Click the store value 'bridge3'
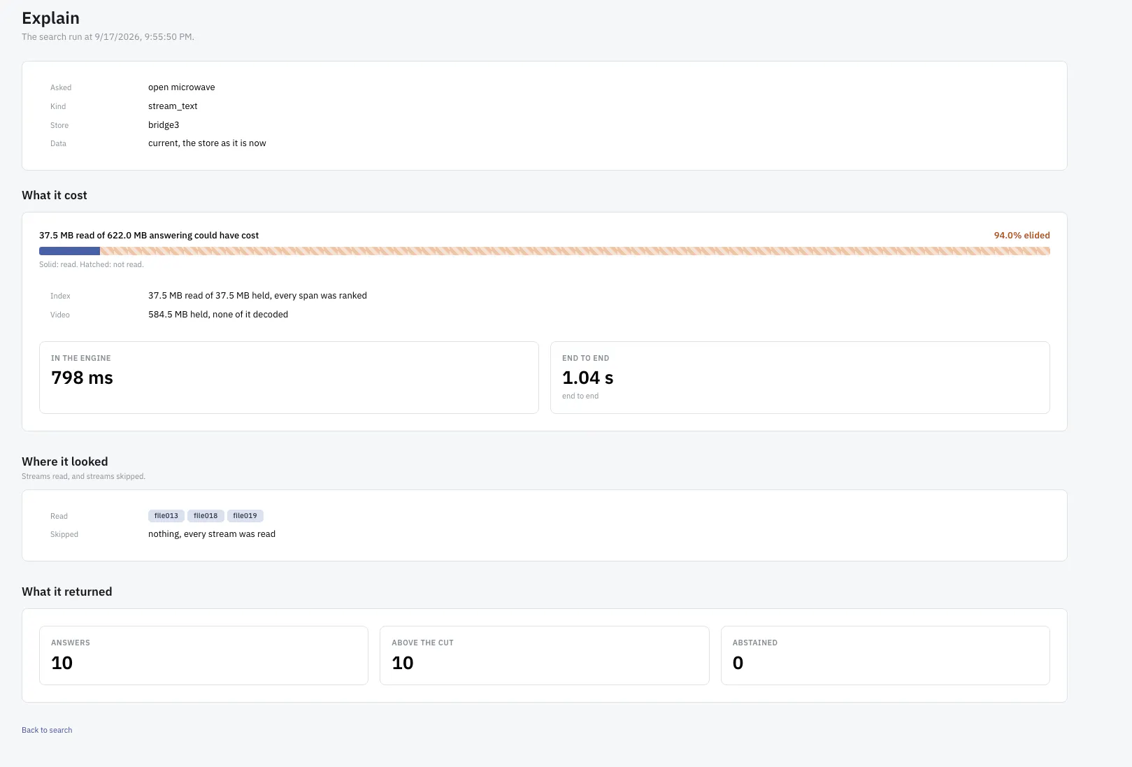The image size is (1132, 767). 164,125
